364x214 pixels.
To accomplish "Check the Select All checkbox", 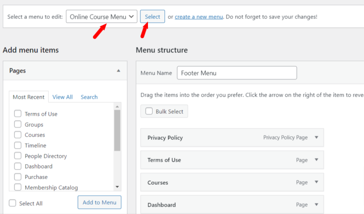I will pyautogui.click(x=13, y=203).
